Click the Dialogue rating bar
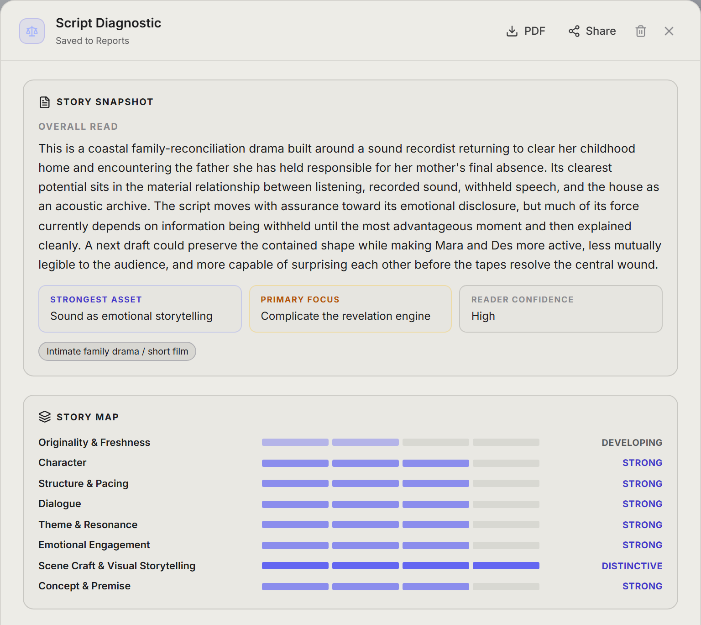The image size is (701, 625). click(x=401, y=504)
